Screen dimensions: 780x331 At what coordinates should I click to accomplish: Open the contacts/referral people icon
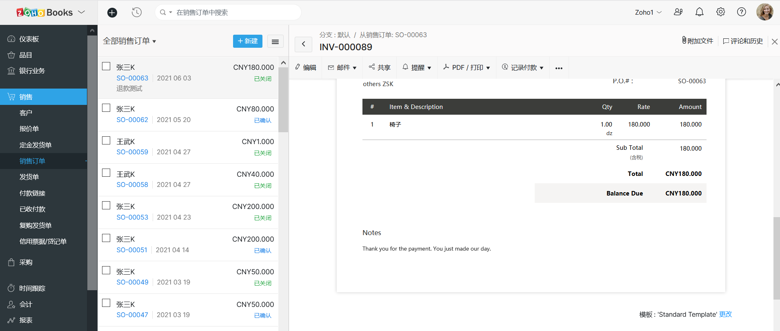point(678,12)
